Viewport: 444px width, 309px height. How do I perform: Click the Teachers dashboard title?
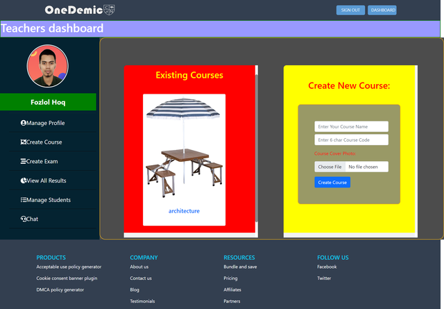click(52, 28)
